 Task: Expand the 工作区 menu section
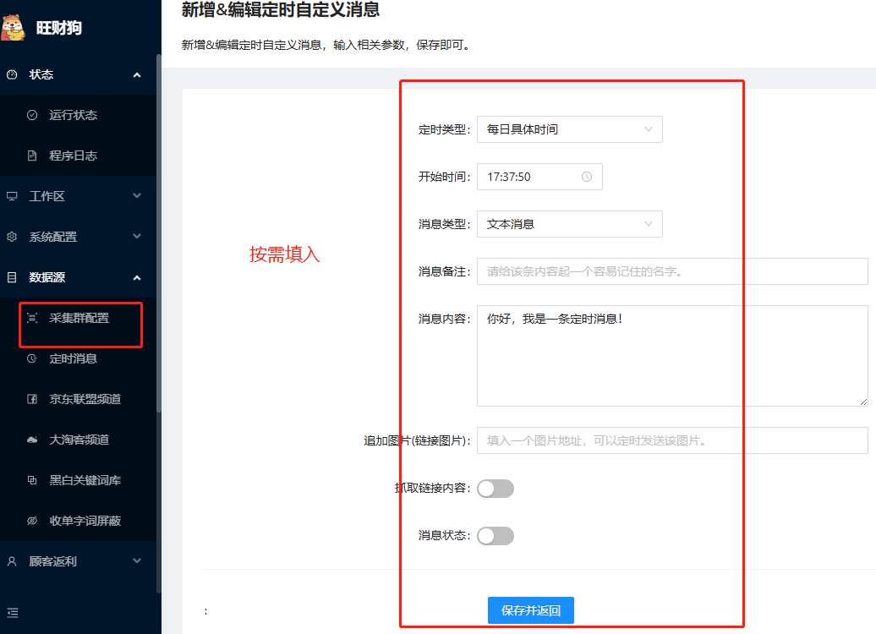click(x=76, y=196)
